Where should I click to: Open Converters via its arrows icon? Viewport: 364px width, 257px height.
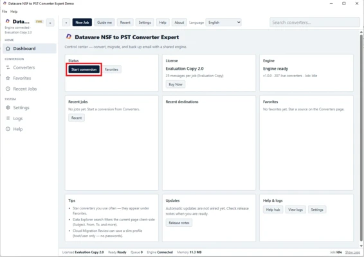pos(8,67)
